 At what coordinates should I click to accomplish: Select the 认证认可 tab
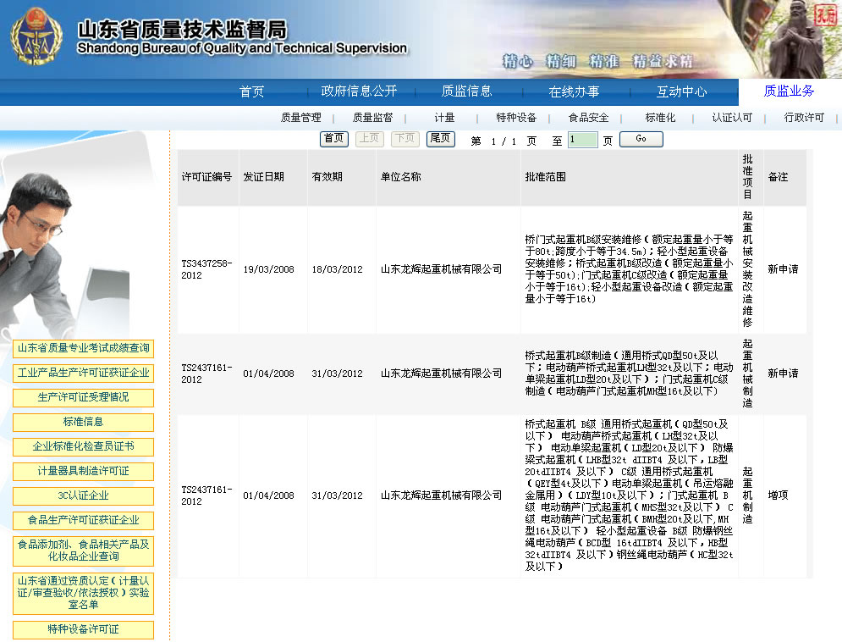point(733,117)
